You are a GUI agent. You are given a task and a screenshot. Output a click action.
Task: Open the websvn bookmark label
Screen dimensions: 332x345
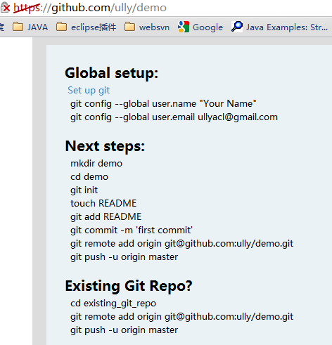tap(154, 27)
